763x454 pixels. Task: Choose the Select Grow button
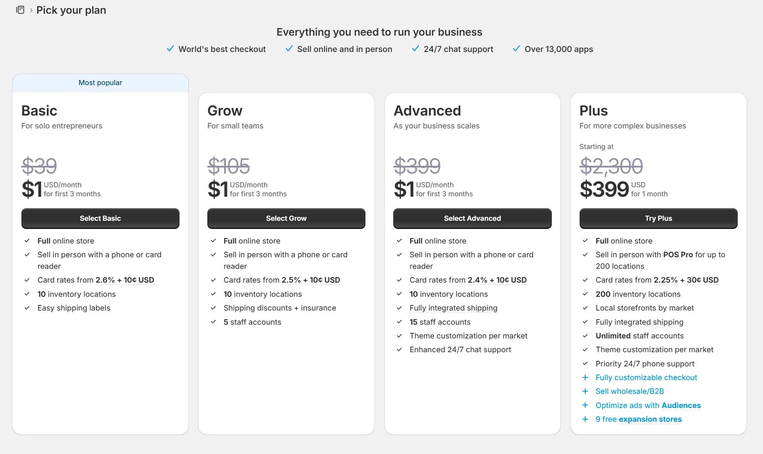click(x=286, y=218)
